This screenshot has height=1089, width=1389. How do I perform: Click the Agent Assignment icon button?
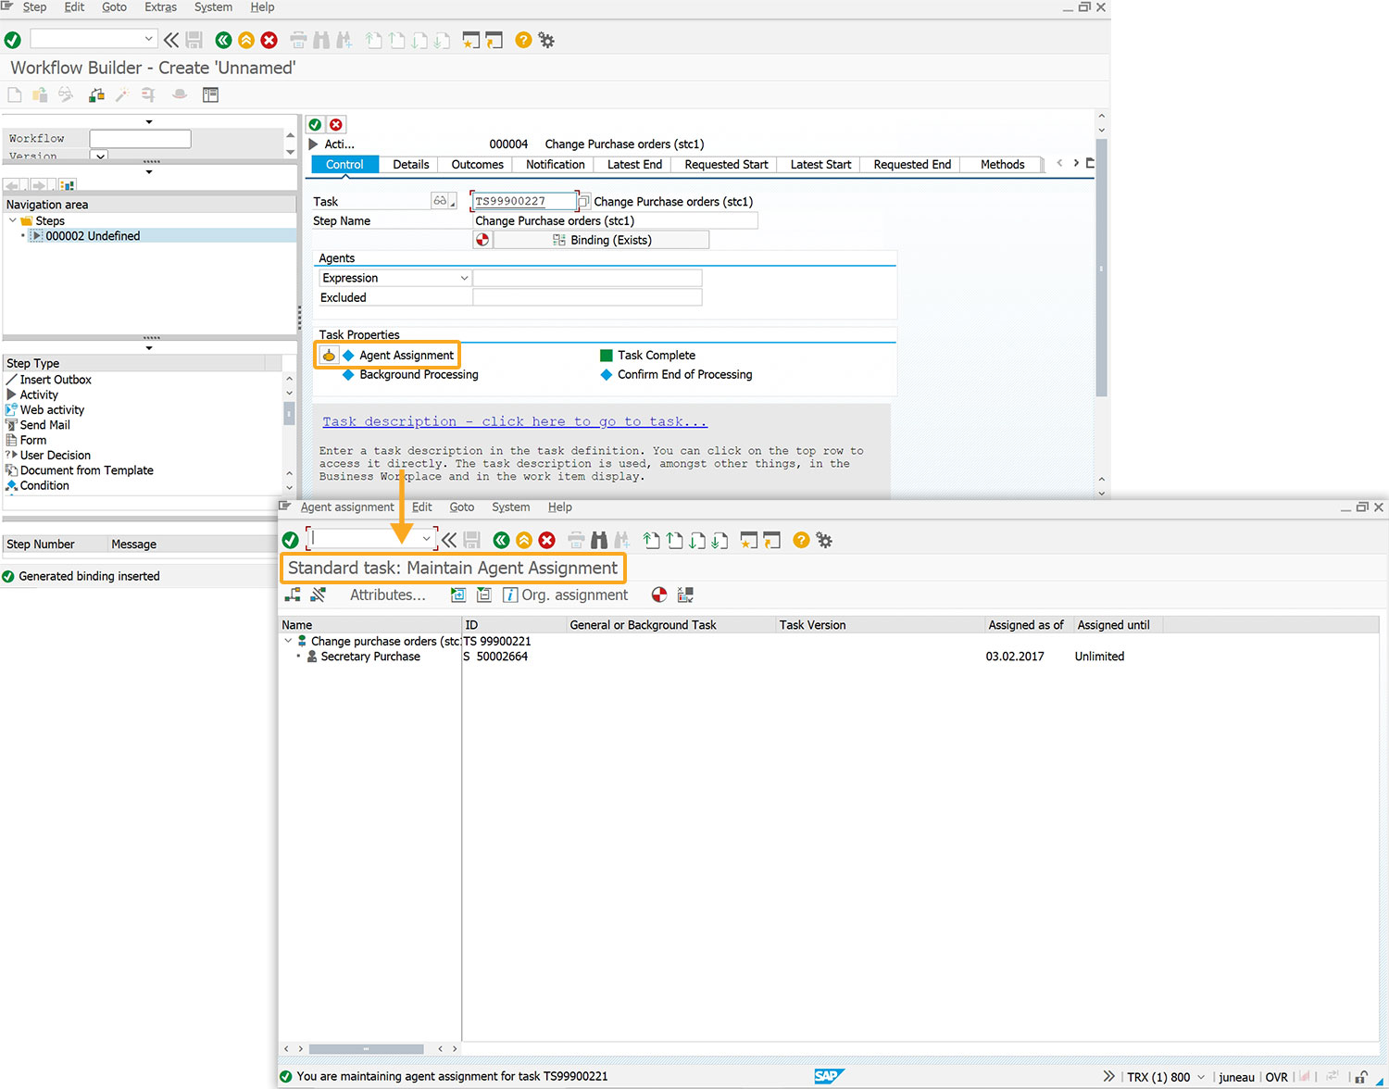[x=329, y=356]
